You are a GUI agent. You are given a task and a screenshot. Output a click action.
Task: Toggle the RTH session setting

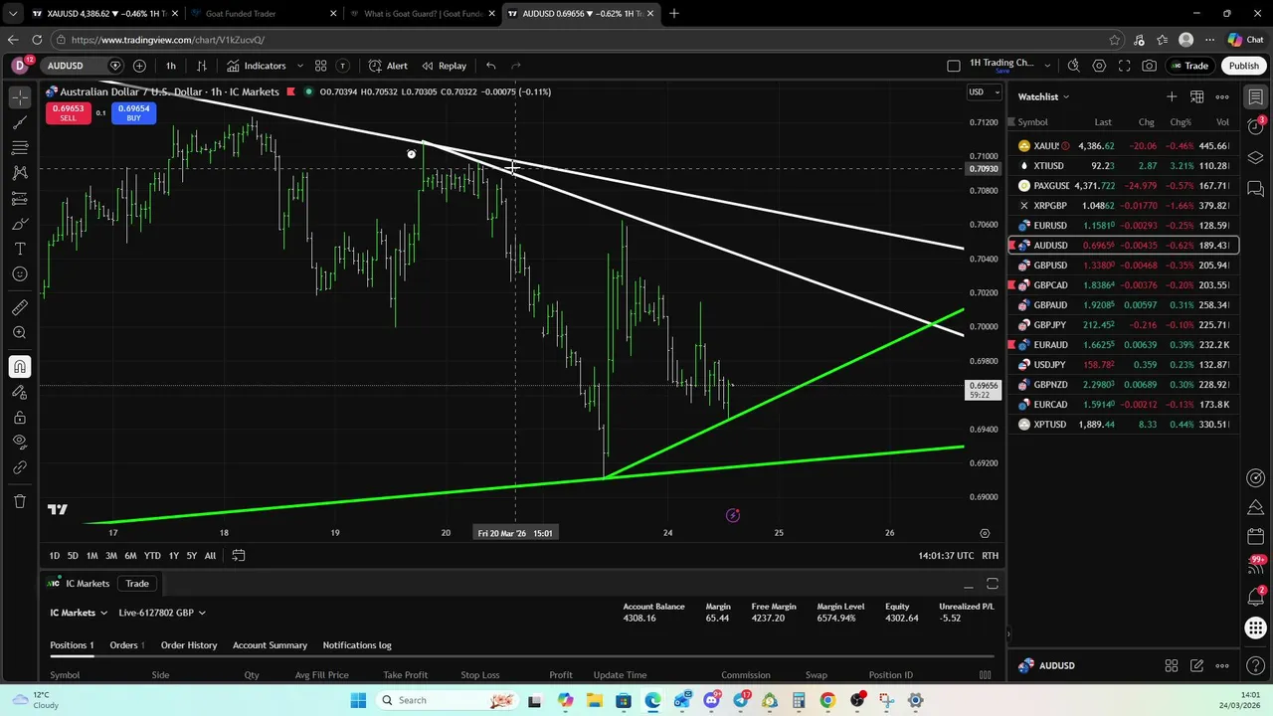coord(991,556)
